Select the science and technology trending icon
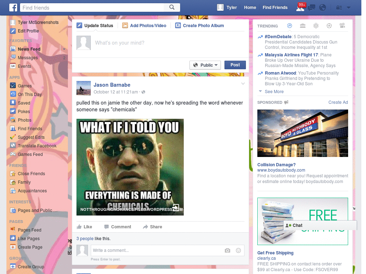 coord(316,26)
